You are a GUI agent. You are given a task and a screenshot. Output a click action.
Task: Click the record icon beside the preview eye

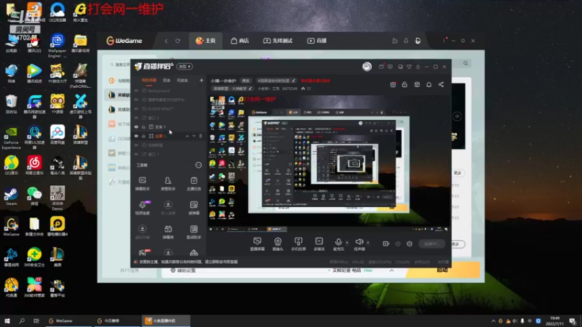(x=386, y=243)
